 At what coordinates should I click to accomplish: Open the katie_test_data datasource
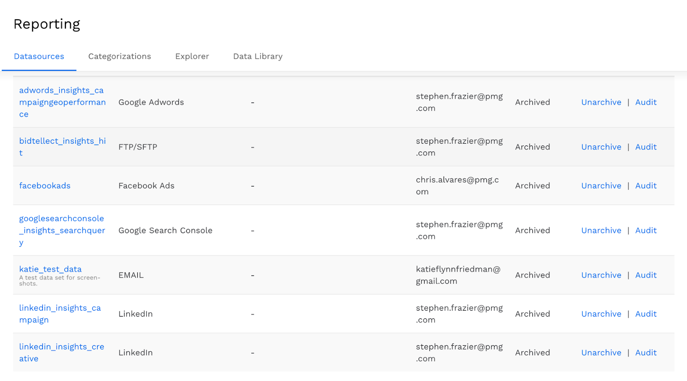click(x=50, y=269)
